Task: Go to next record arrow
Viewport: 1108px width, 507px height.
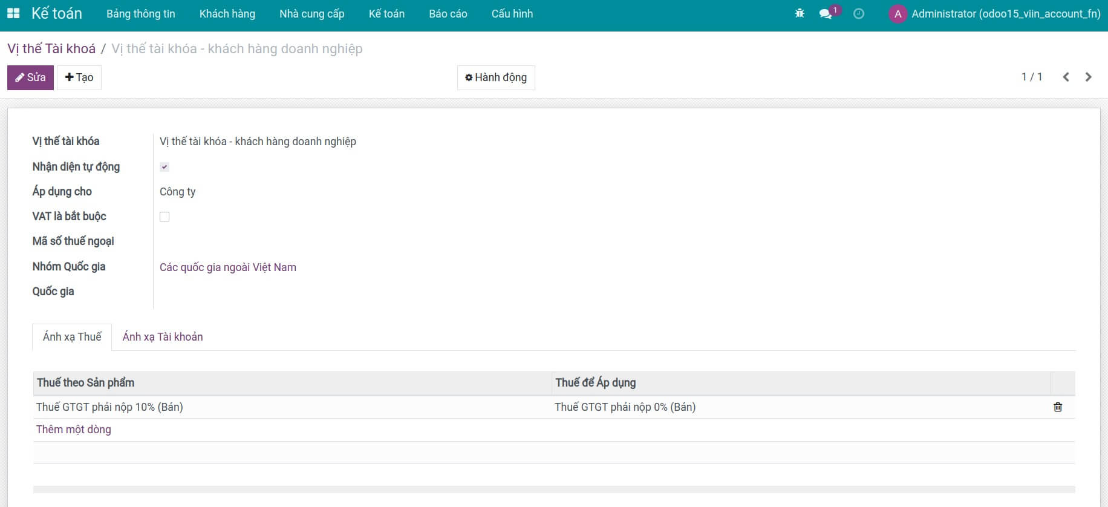Action: tap(1088, 77)
